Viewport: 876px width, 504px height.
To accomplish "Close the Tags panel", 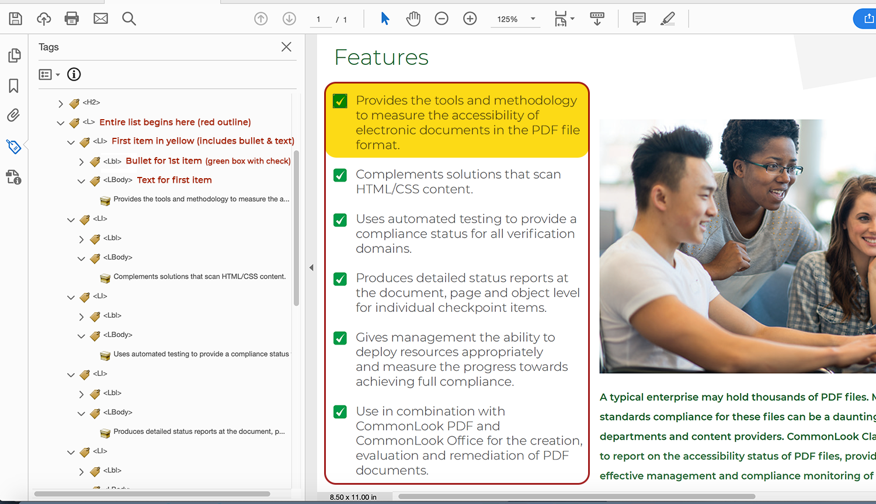I will pos(286,47).
